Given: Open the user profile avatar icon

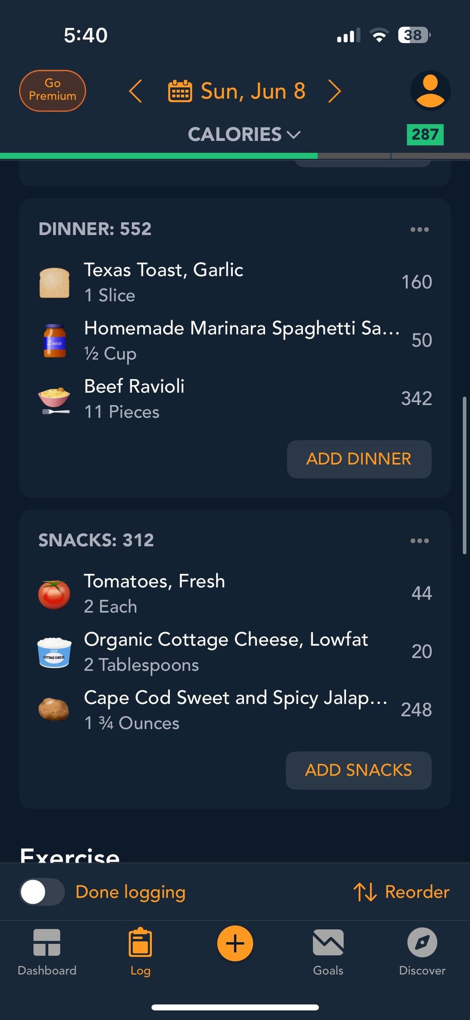Looking at the screenshot, I should pos(430,91).
